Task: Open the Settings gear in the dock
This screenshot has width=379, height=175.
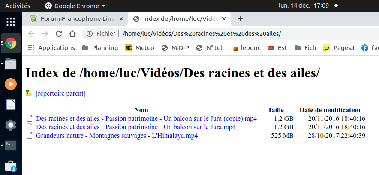Action: (x=11, y=125)
